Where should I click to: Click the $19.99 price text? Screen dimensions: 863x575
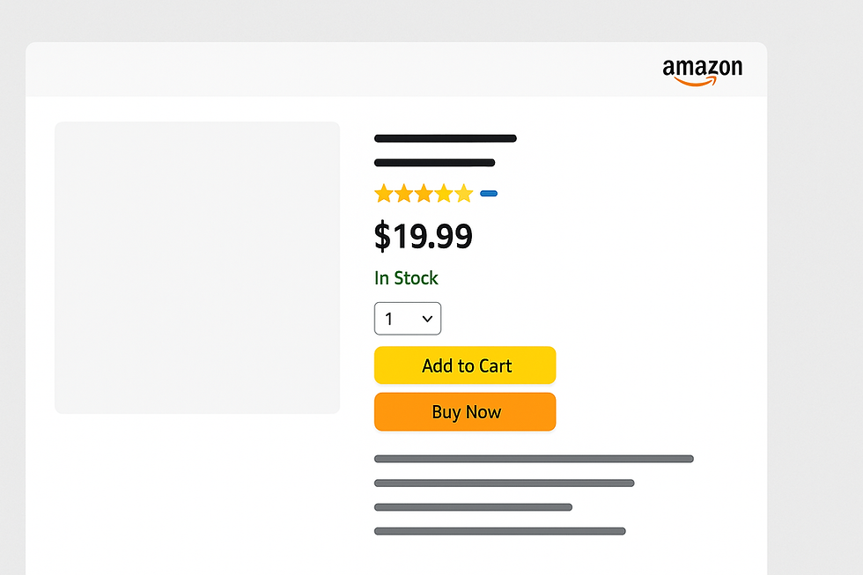(x=424, y=236)
